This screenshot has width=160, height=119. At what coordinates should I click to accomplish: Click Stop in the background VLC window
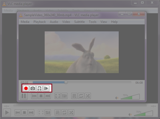coord(24,113)
